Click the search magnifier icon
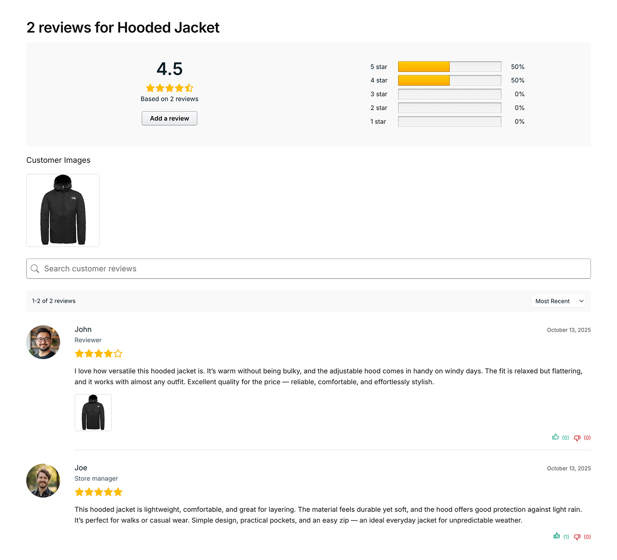This screenshot has height=560, width=617. 35,269
